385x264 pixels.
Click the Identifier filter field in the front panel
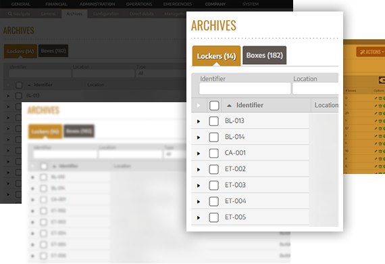coord(245,88)
